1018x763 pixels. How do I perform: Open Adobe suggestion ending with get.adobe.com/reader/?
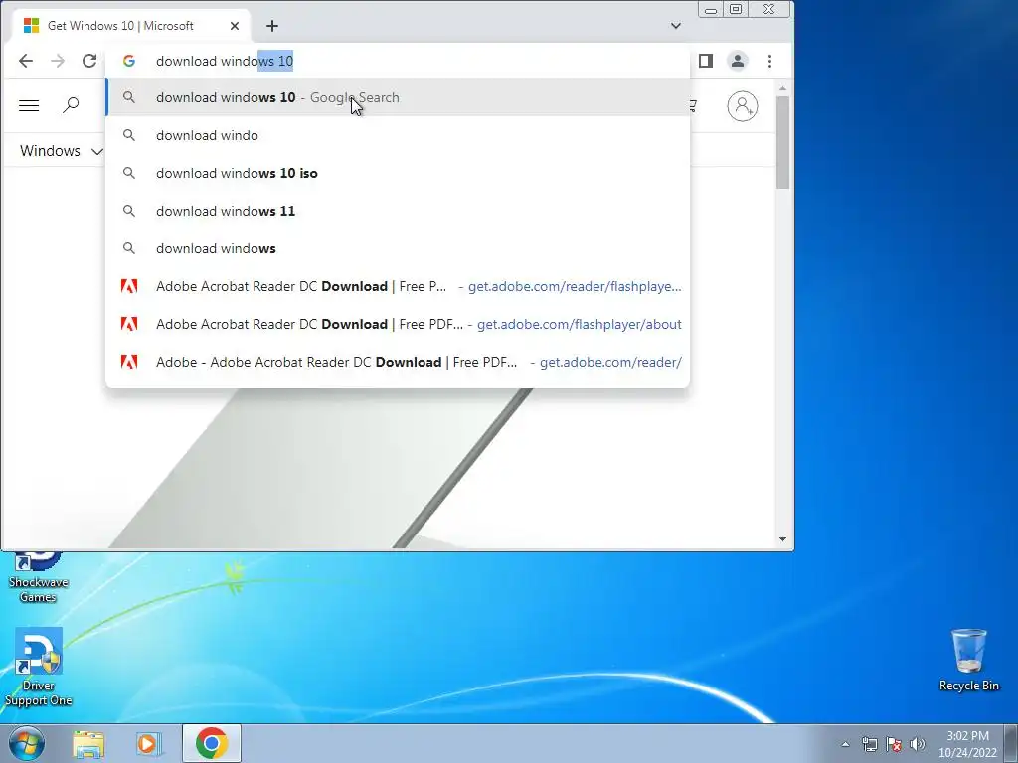coord(398,362)
